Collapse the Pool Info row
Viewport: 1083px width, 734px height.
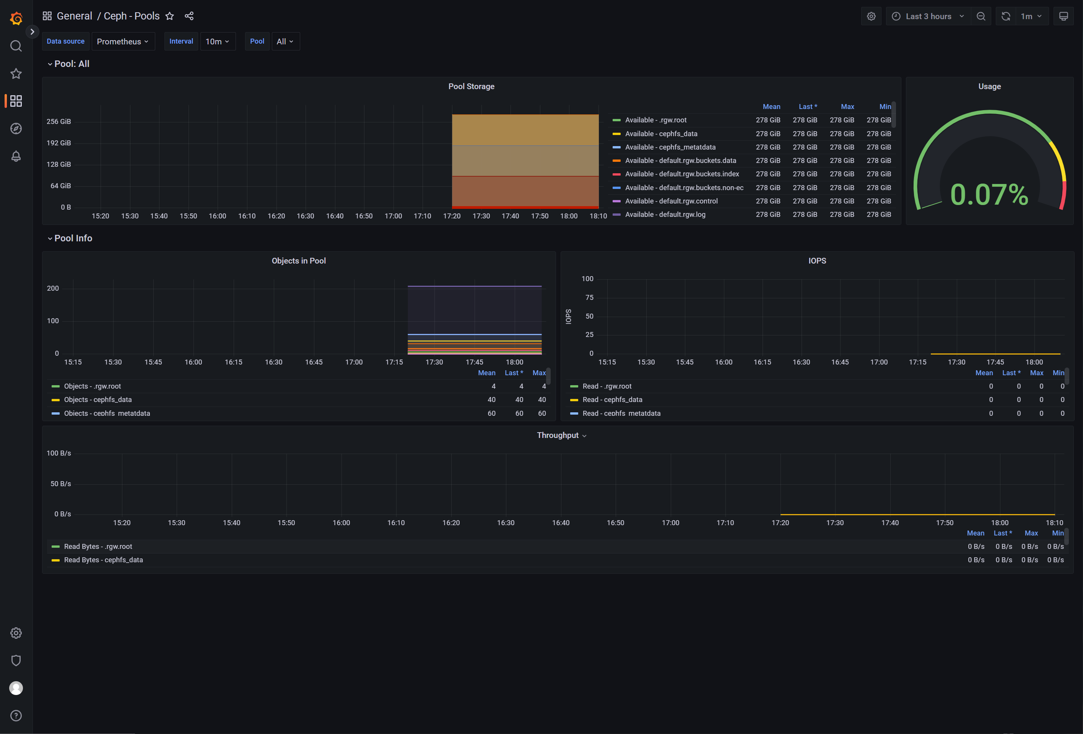point(73,238)
